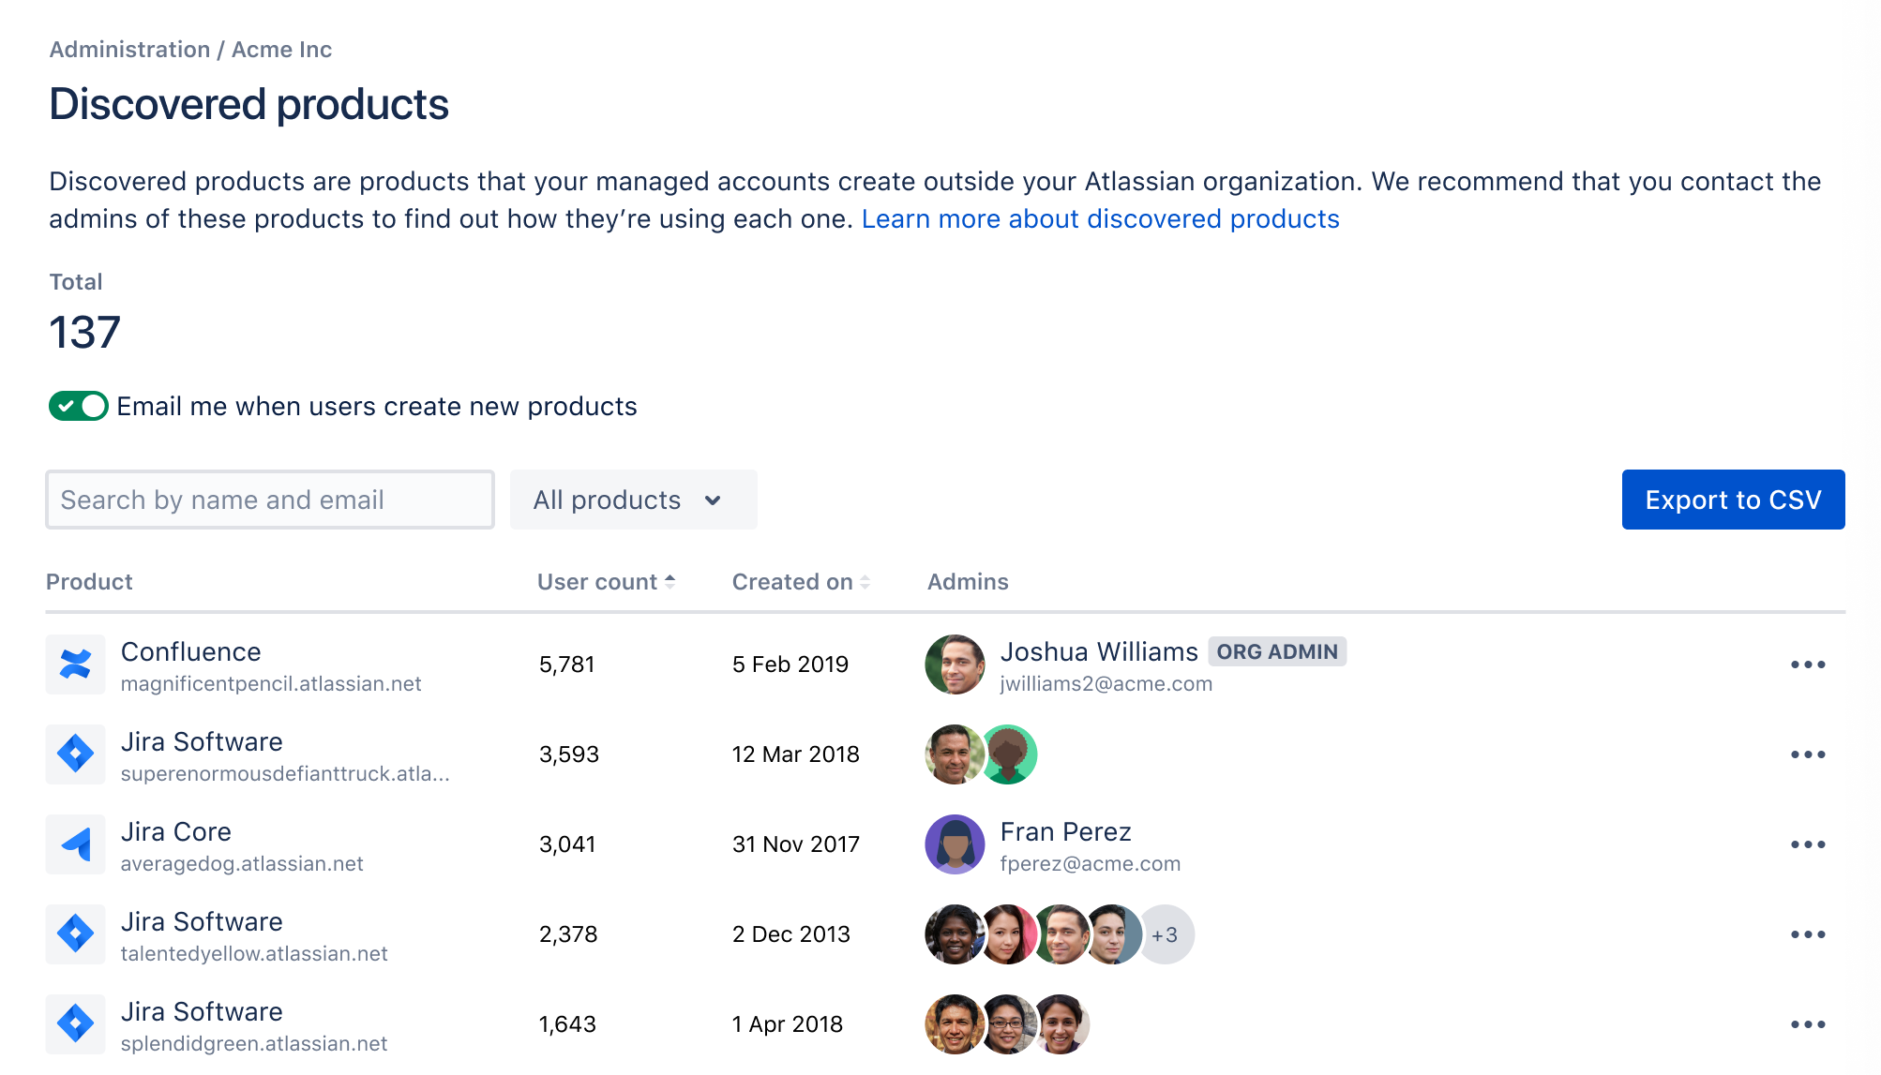Open more actions for the Confluence row
Viewport: 1881px width, 1075px height.
pos(1807,664)
